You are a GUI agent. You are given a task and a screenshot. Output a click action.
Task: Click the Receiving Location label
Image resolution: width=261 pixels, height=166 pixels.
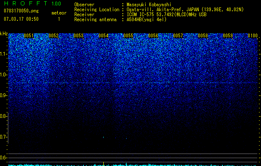[97, 10]
